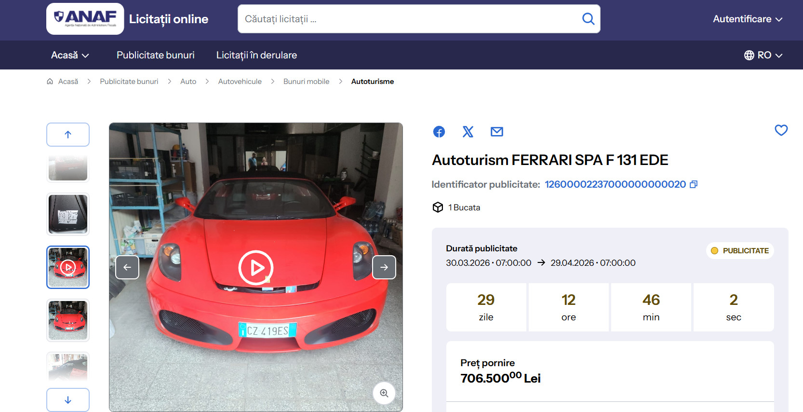Share listing on Facebook
The height and width of the screenshot is (412, 803).
coord(439,132)
